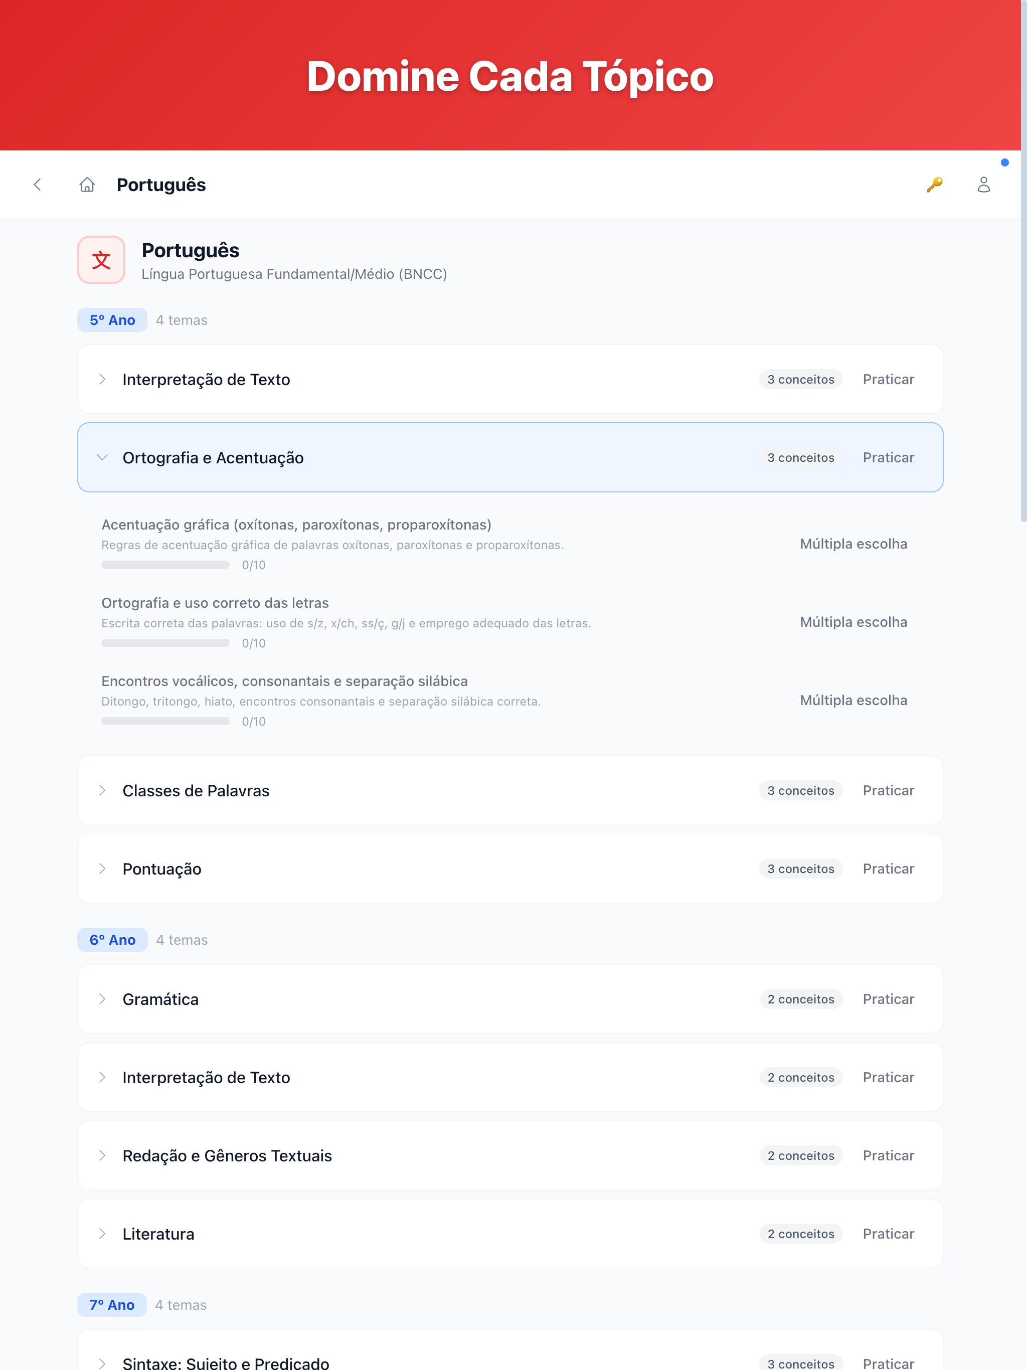
Task: Select the 5º Ano grade badge
Action: click(x=112, y=320)
